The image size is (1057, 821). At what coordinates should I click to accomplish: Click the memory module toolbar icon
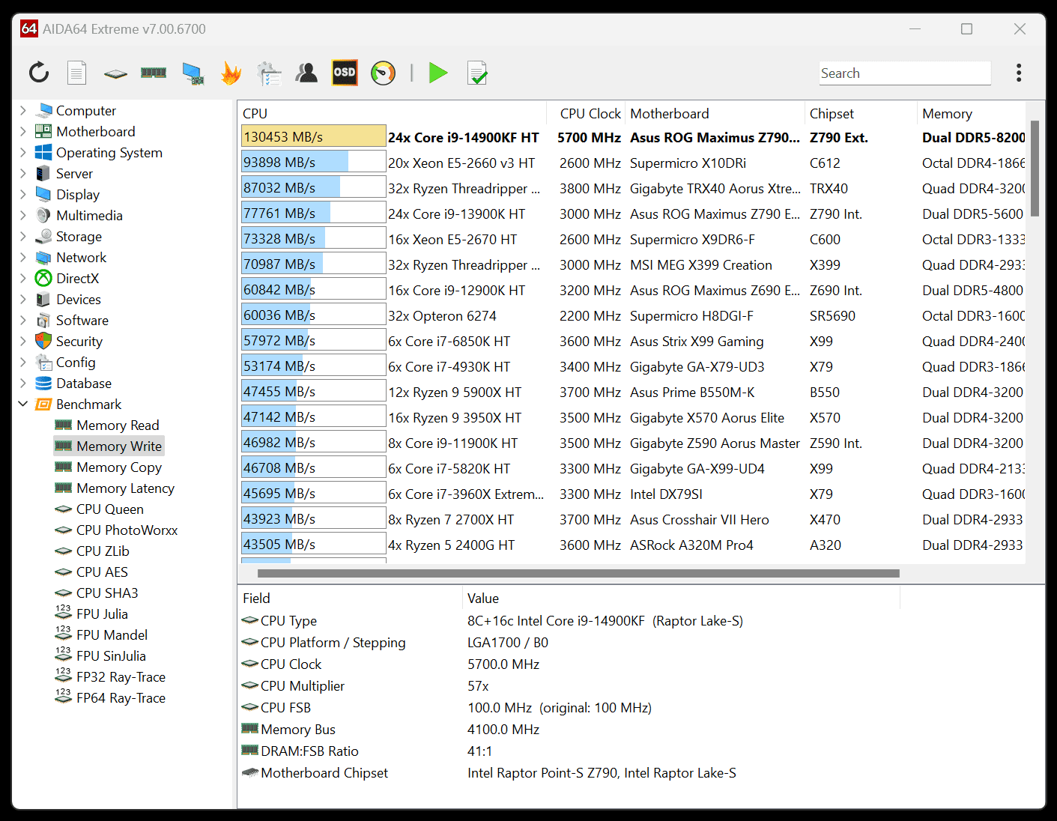point(154,73)
